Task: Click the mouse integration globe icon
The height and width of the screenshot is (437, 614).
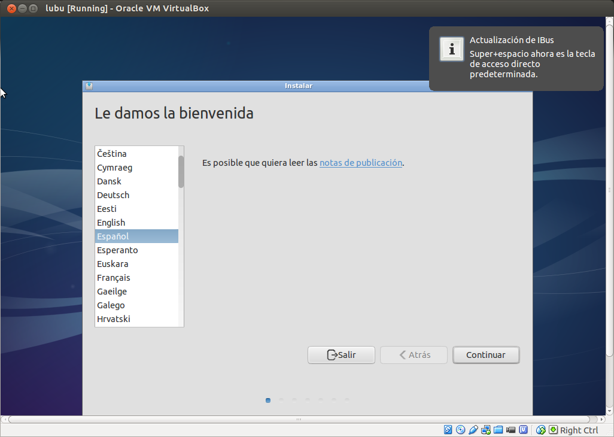Action: pos(541,430)
